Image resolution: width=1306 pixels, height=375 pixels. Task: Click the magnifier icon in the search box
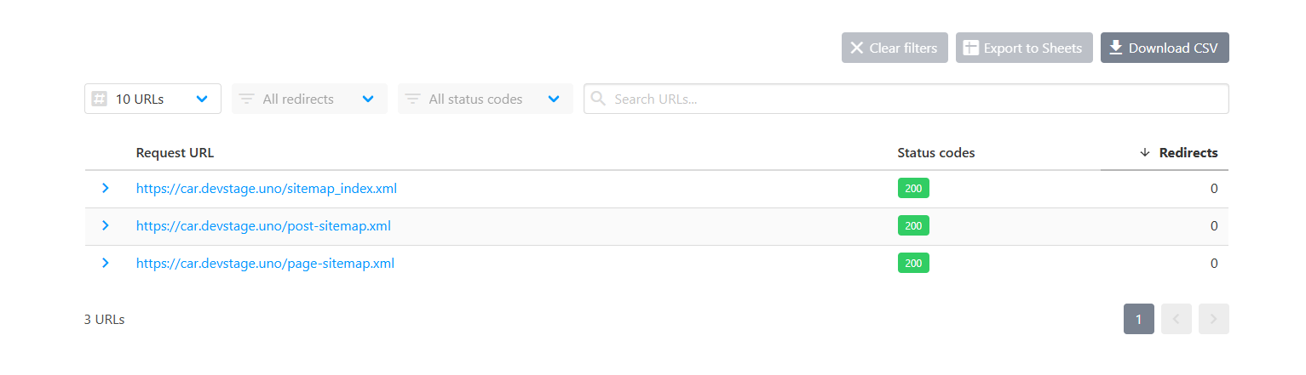click(x=599, y=99)
